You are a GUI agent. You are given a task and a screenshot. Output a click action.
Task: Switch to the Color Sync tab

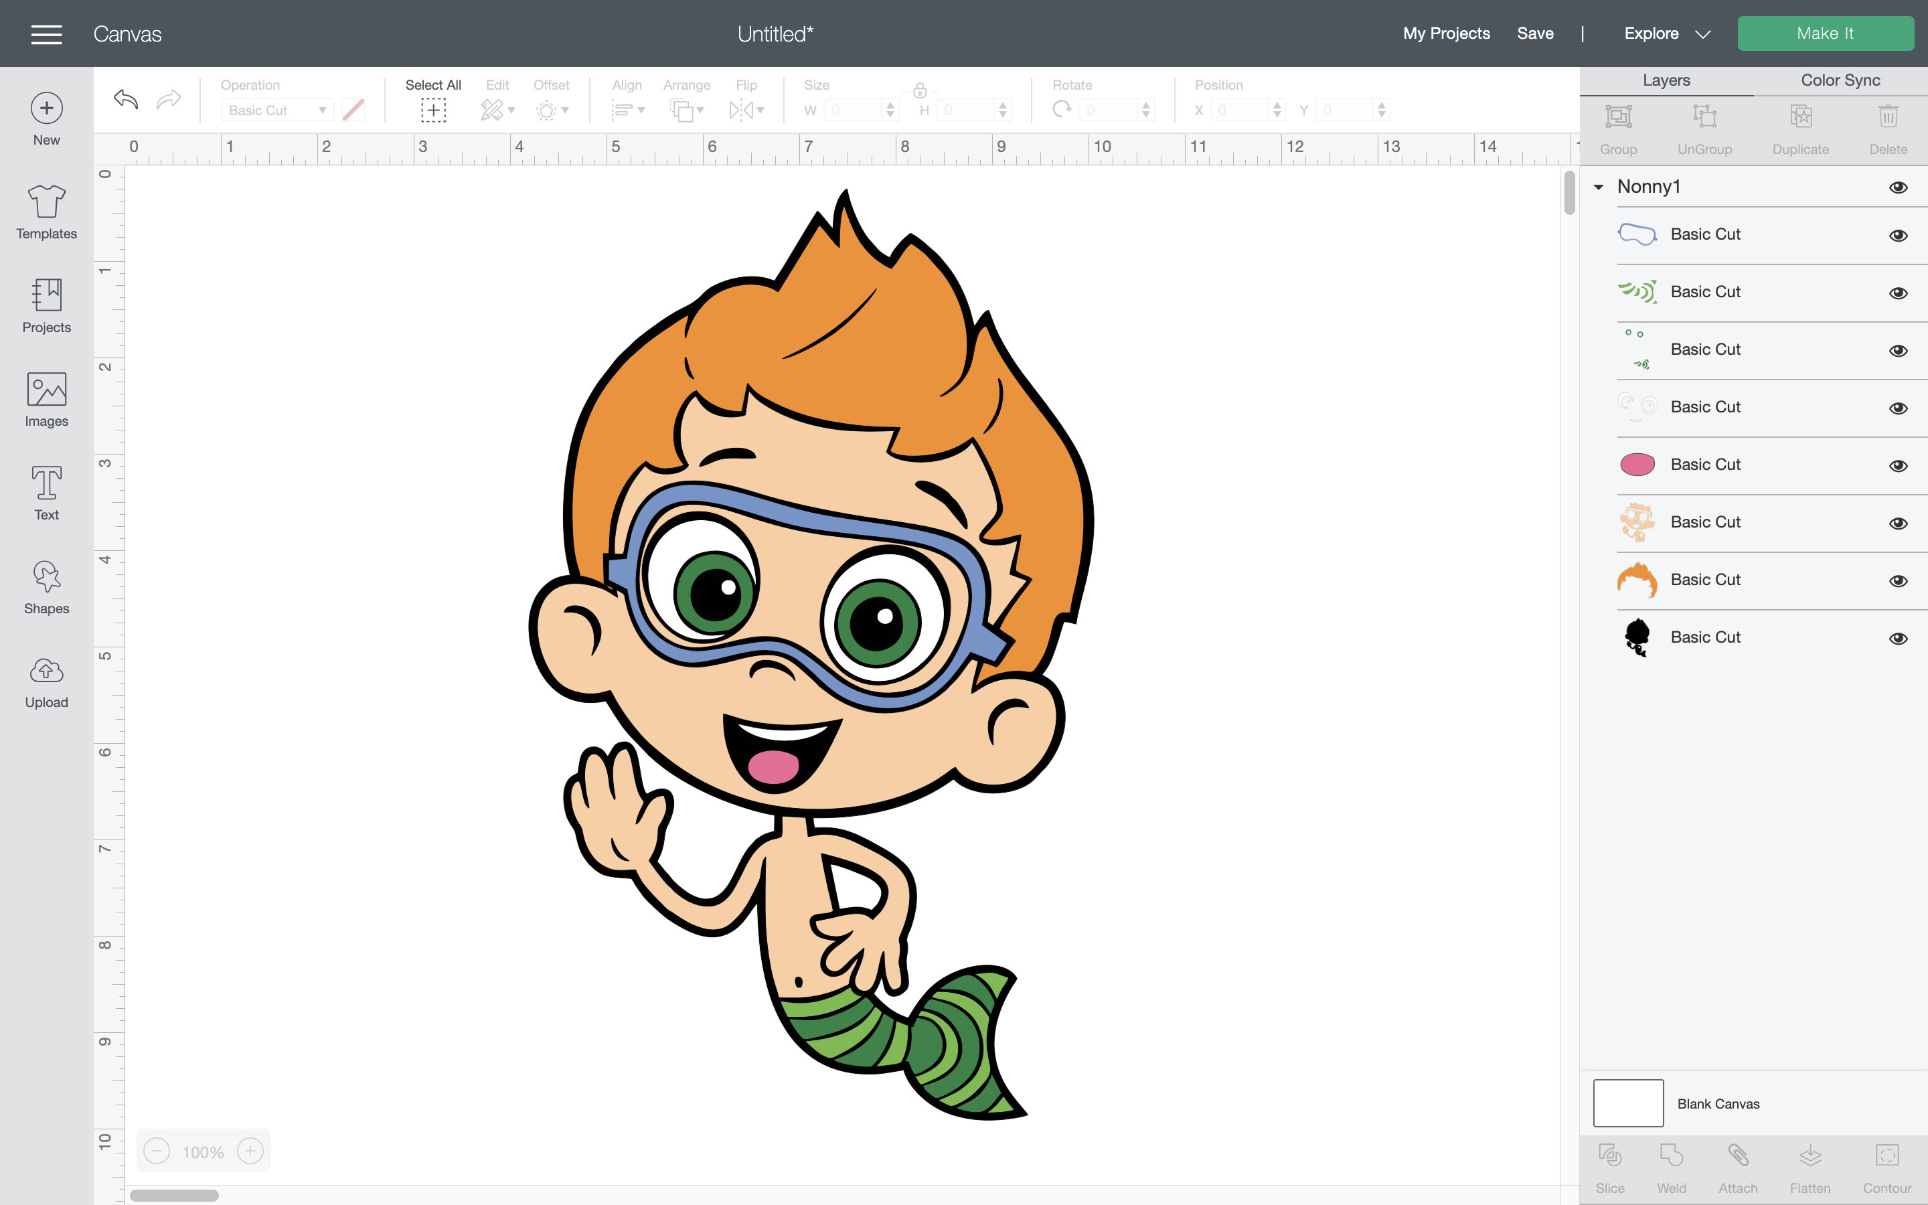click(1840, 80)
